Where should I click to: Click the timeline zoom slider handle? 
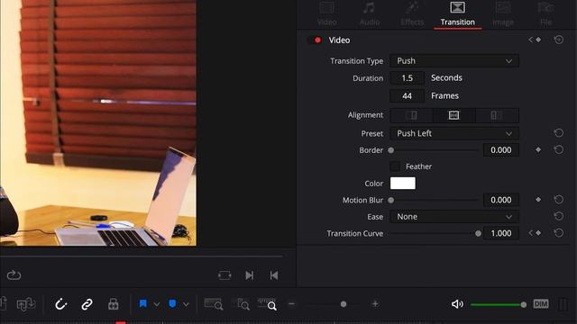coord(343,304)
